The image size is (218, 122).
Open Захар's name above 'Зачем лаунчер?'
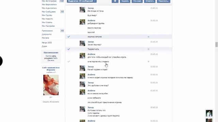coord(91,42)
